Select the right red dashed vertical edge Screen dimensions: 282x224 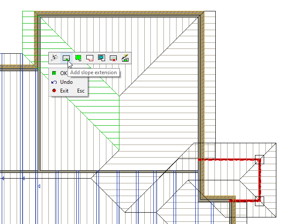[x=259, y=180]
